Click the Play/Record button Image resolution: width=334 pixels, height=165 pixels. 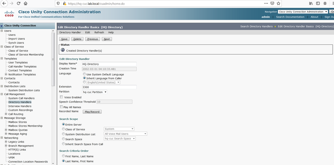(92, 112)
